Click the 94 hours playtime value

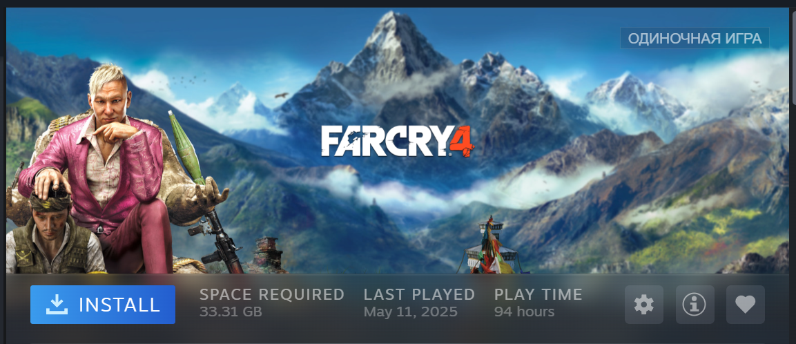524,311
